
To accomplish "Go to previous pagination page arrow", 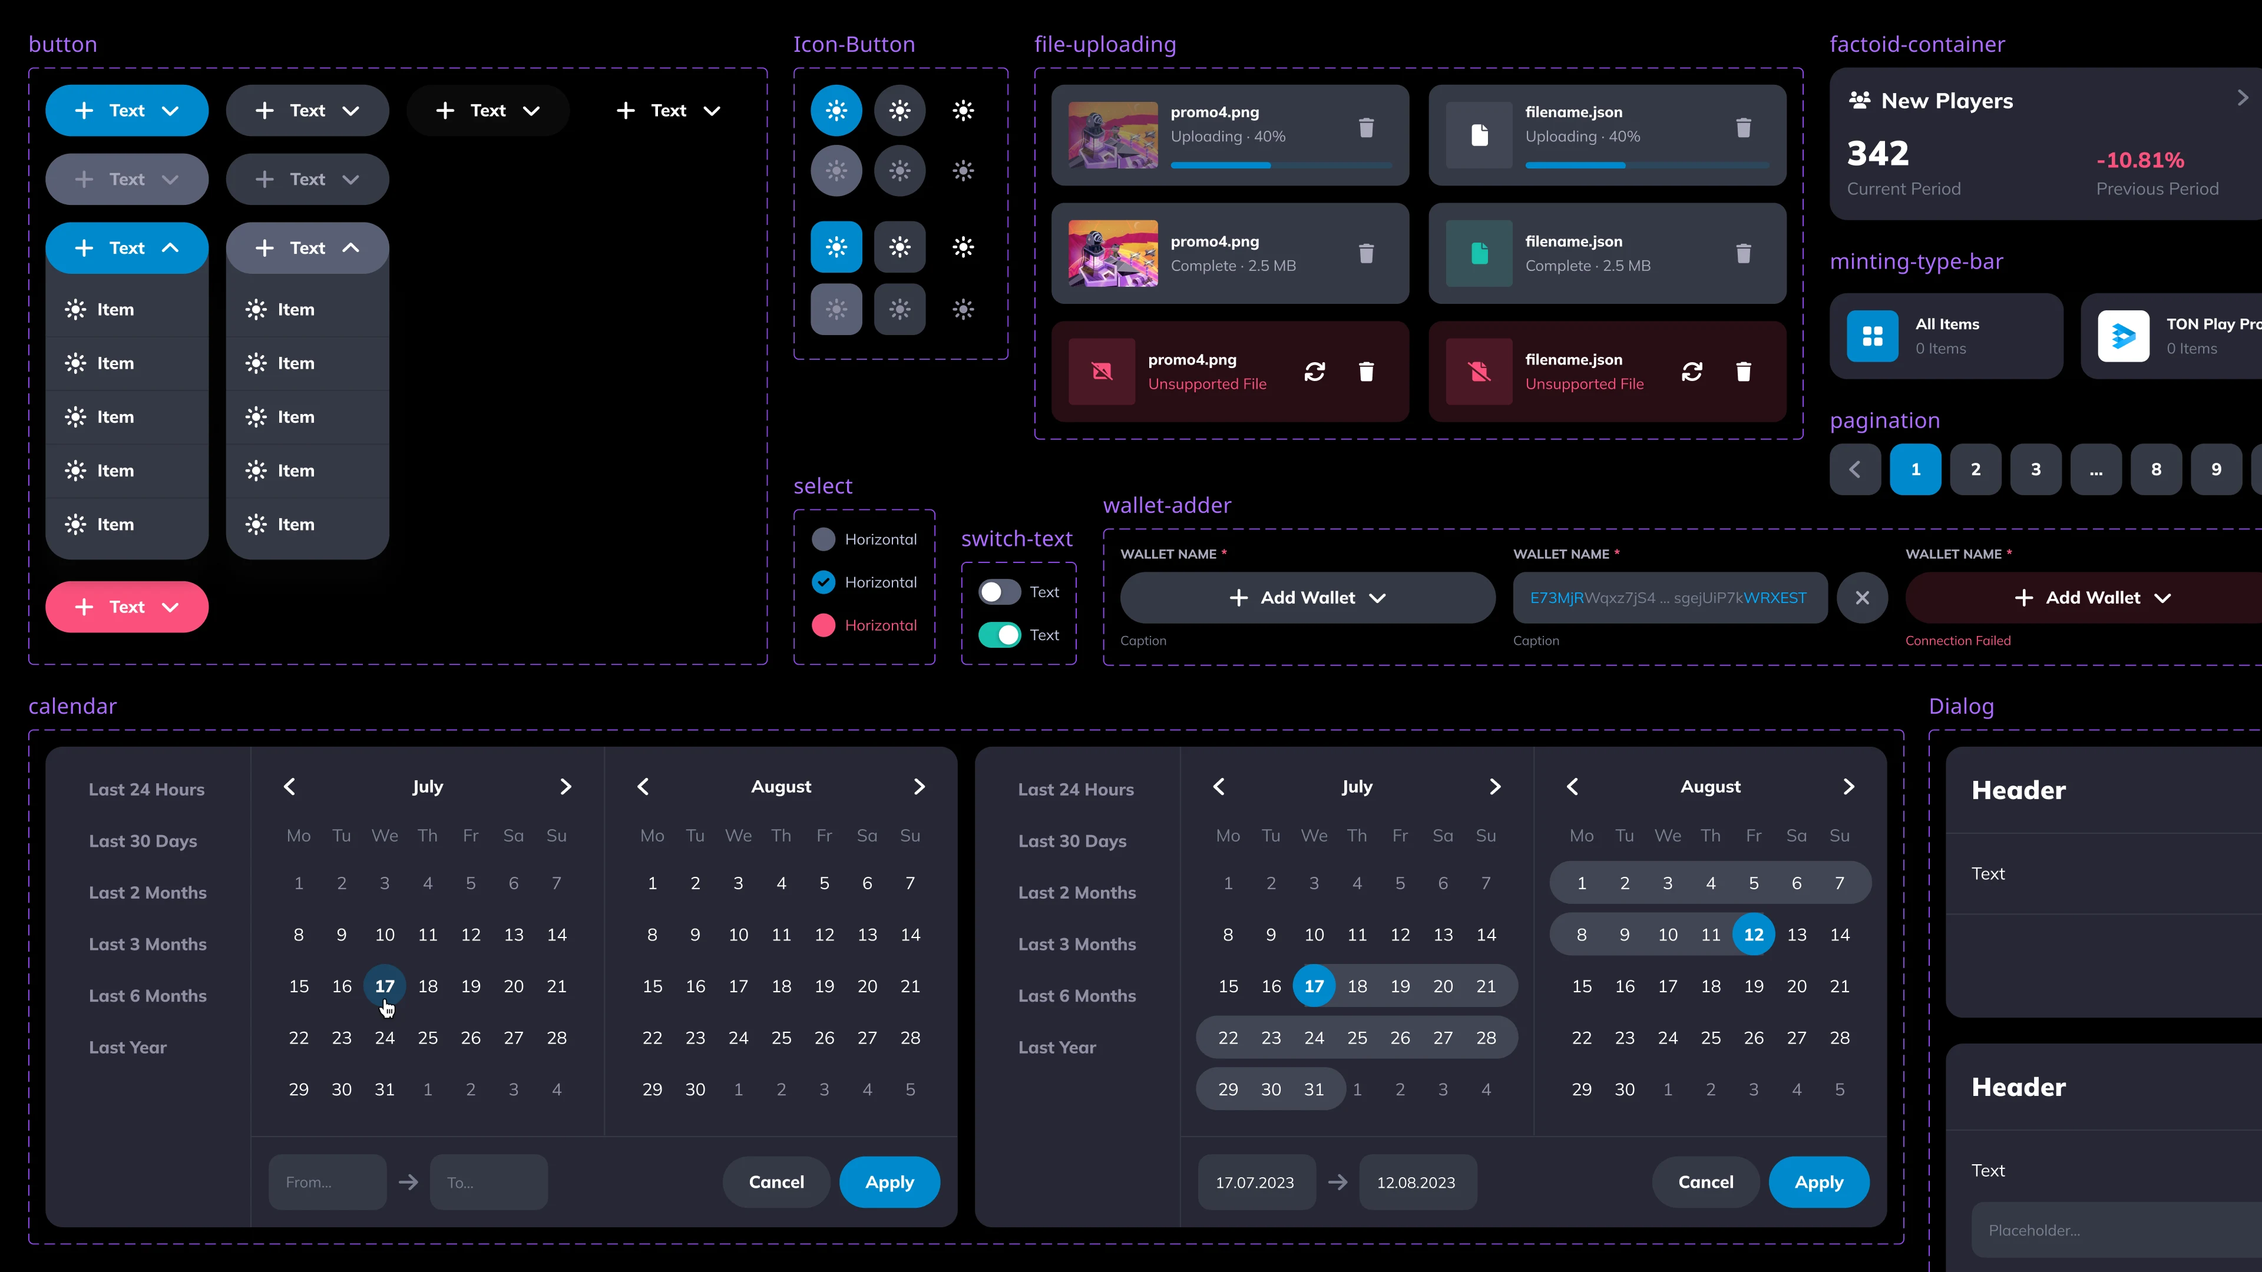I will 1854,470.
